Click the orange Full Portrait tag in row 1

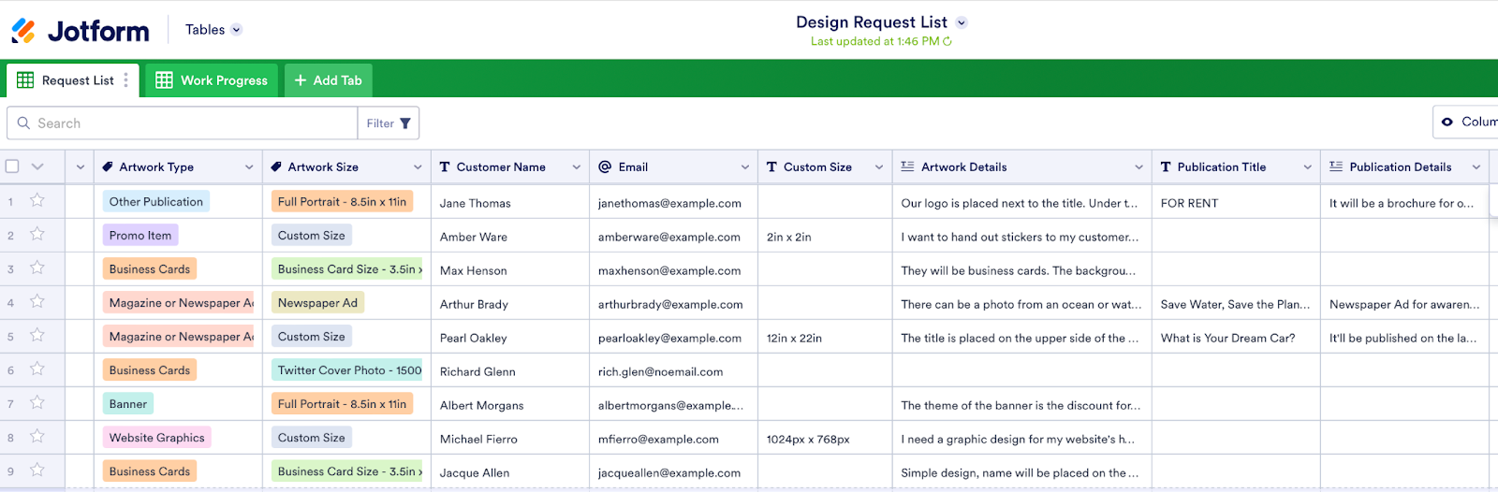click(342, 201)
